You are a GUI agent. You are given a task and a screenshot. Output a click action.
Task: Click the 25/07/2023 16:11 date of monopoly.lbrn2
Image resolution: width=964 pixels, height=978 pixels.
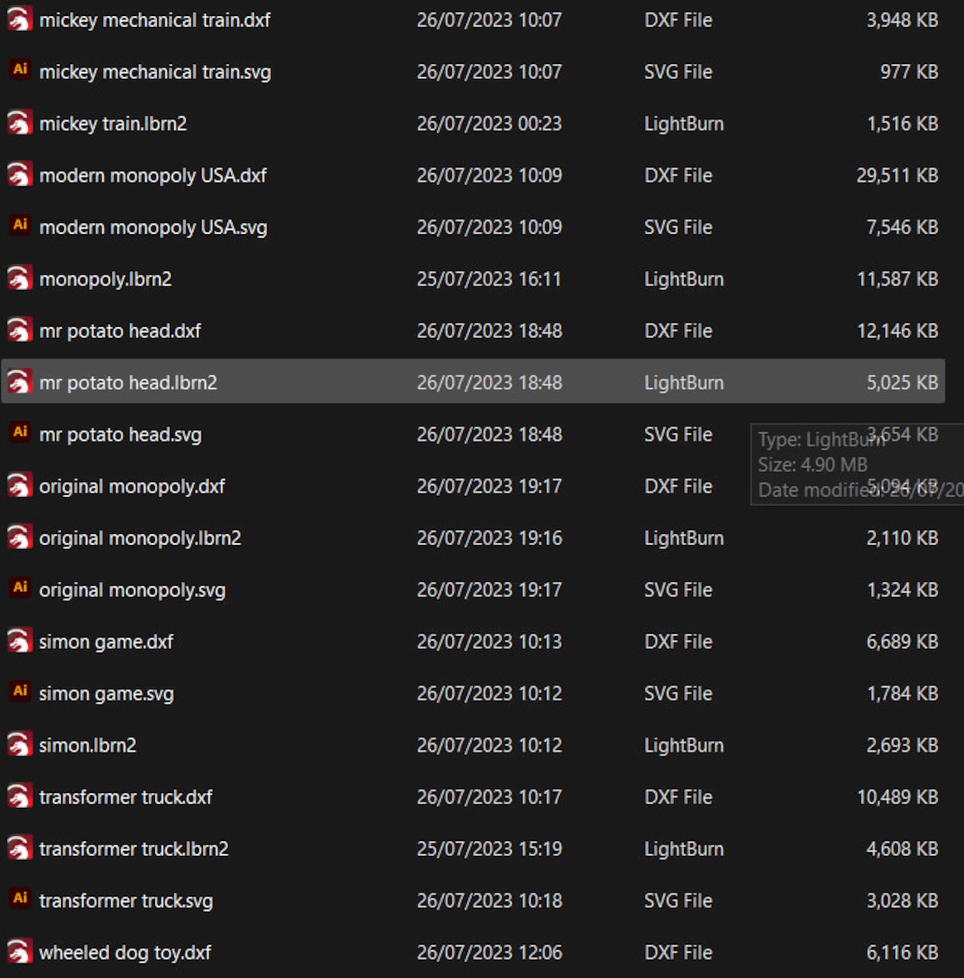pos(489,279)
